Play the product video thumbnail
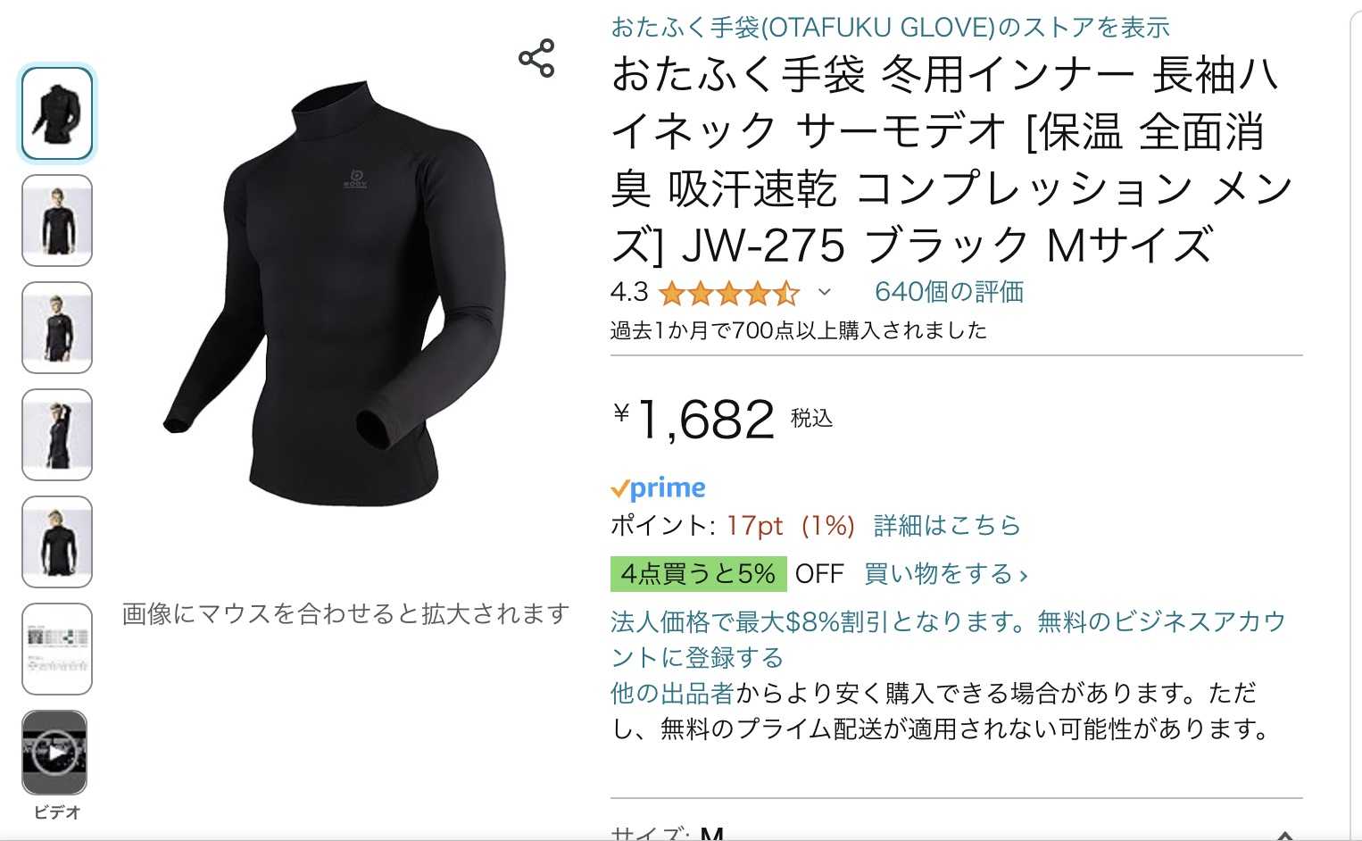The image size is (1362, 841). click(x=54, y=753)
